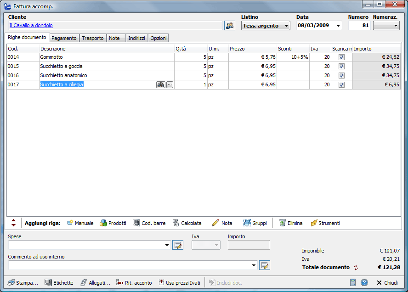408x292 pixels.
Task: Open the Listino dropdown Tess. argento
Action: [266, 26]
